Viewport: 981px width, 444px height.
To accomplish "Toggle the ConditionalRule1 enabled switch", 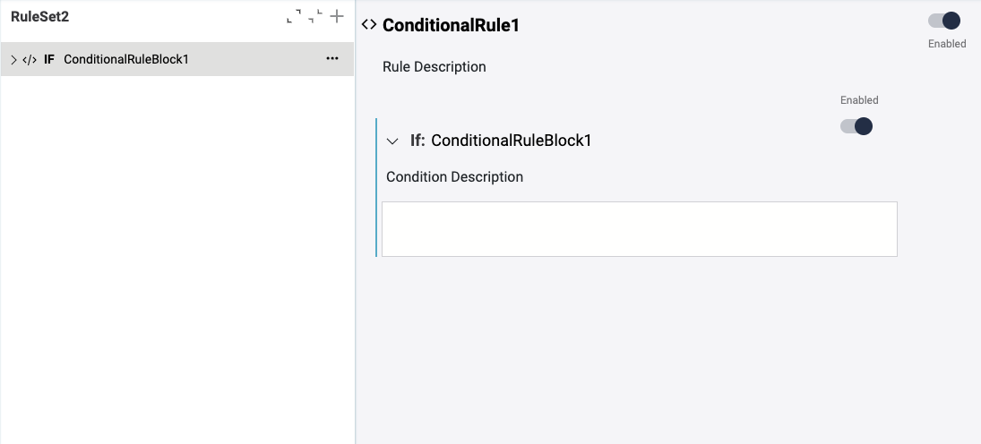I will tap(945, 21).
